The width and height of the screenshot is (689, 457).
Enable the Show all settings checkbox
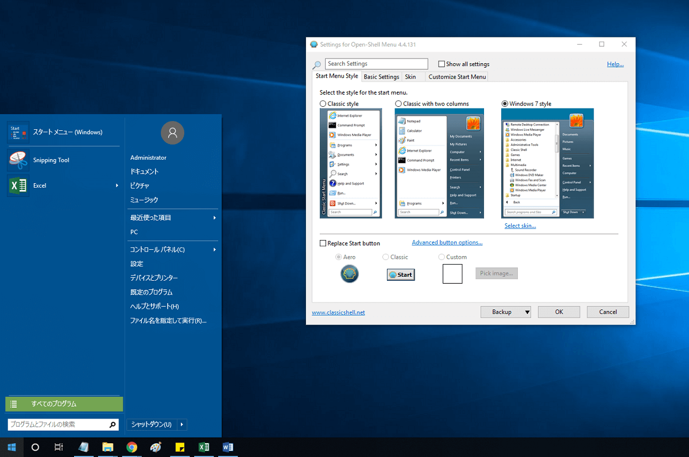[442, 64]
